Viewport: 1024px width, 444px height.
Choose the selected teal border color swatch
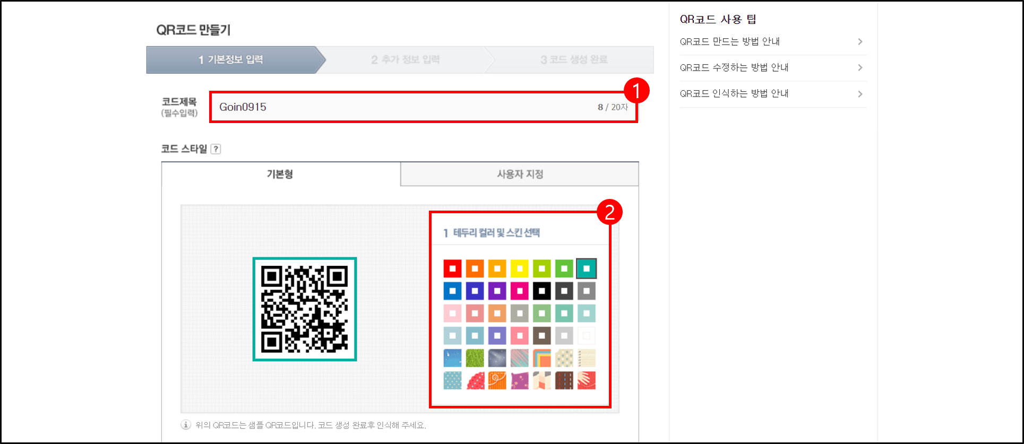click(587, 268)
